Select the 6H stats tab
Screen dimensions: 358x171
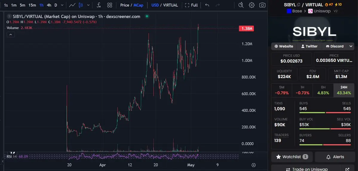pyautogui.click(x=323, y=90)
